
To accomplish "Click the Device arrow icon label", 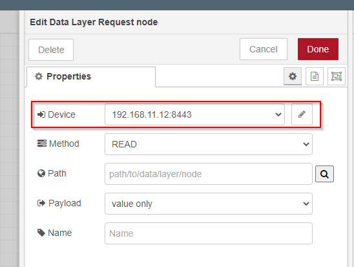I will [41, 114].
